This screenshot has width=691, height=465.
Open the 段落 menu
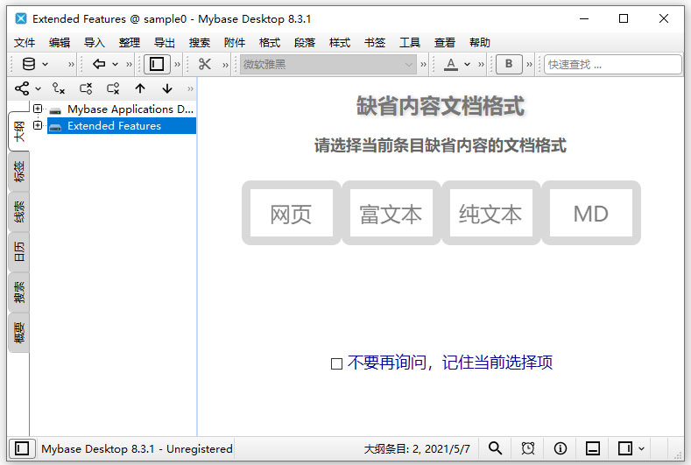pyautogui.click(x=305, y=43)
